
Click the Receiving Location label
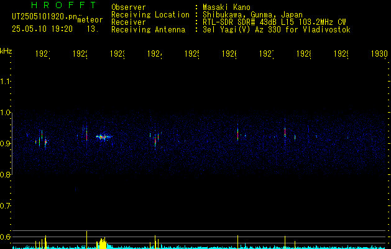click(150, 15)
